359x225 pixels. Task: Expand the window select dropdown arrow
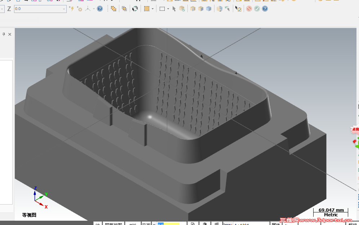168,9
